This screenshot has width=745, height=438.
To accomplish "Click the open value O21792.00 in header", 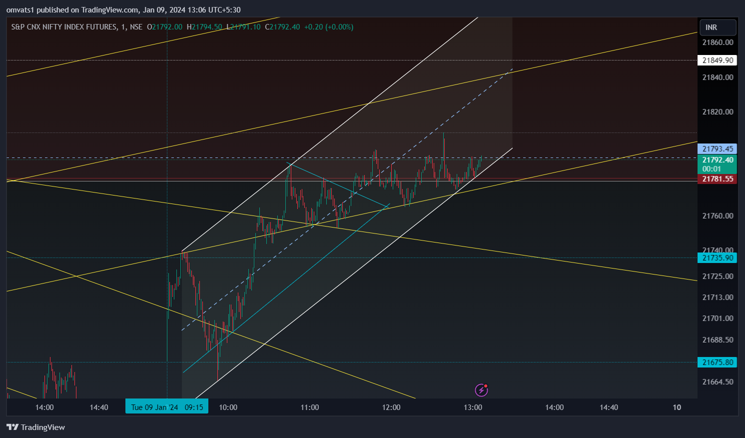I will (165, 27).
